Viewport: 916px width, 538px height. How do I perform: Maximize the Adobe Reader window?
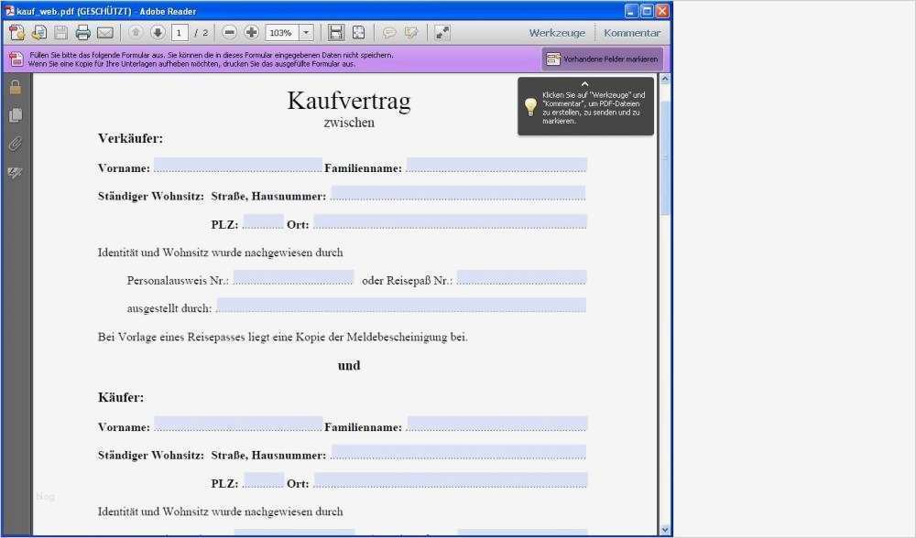point(647,10)
